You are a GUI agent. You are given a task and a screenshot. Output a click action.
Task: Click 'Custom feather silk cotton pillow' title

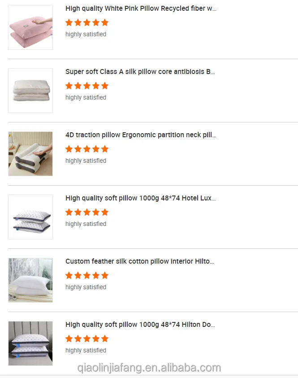(140, 261)
